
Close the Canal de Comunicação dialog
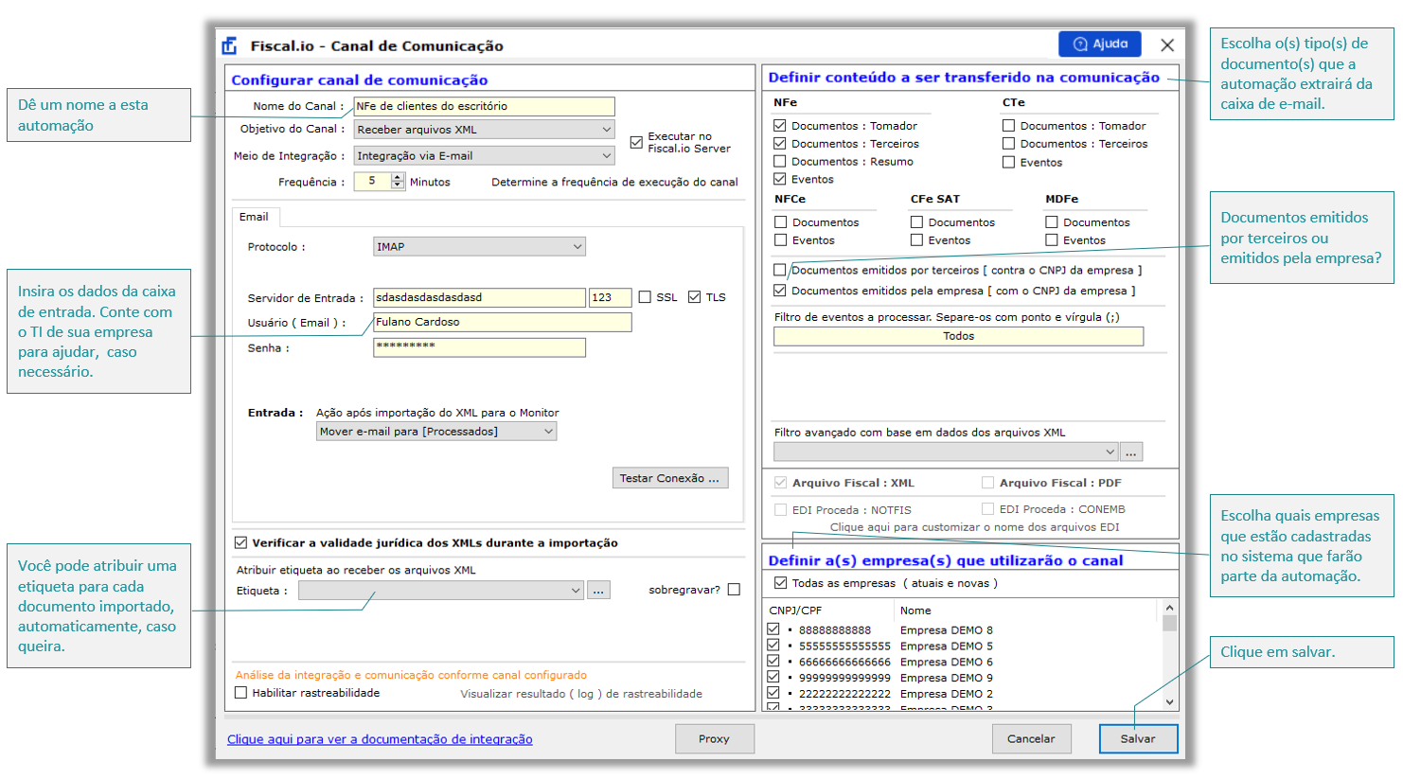(1167, 45)
